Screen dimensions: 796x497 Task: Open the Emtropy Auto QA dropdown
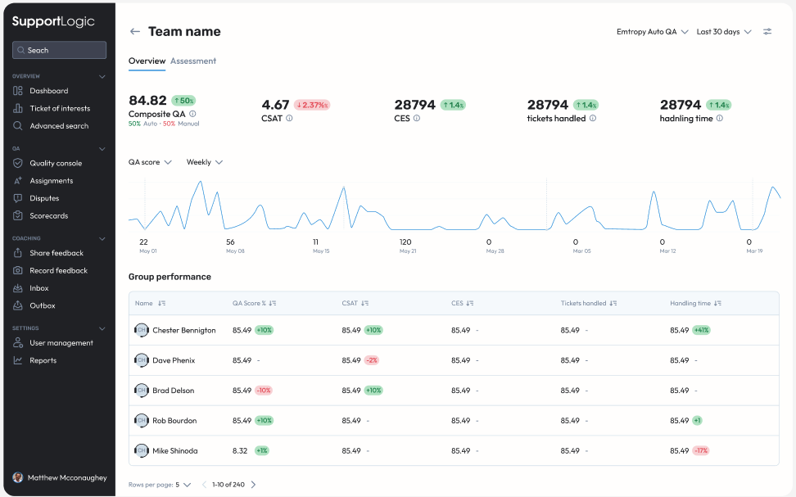653,31
